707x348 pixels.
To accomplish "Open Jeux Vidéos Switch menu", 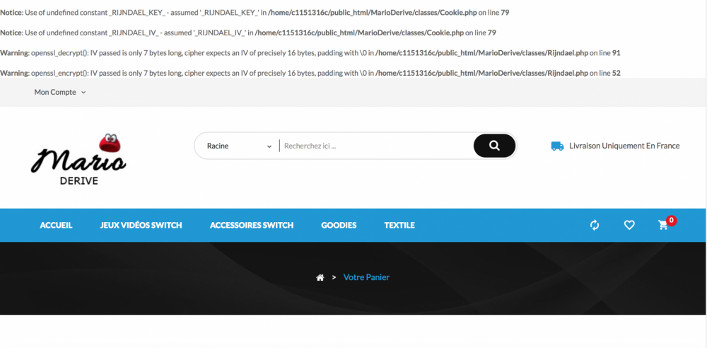I will click(x=141, y=225).
